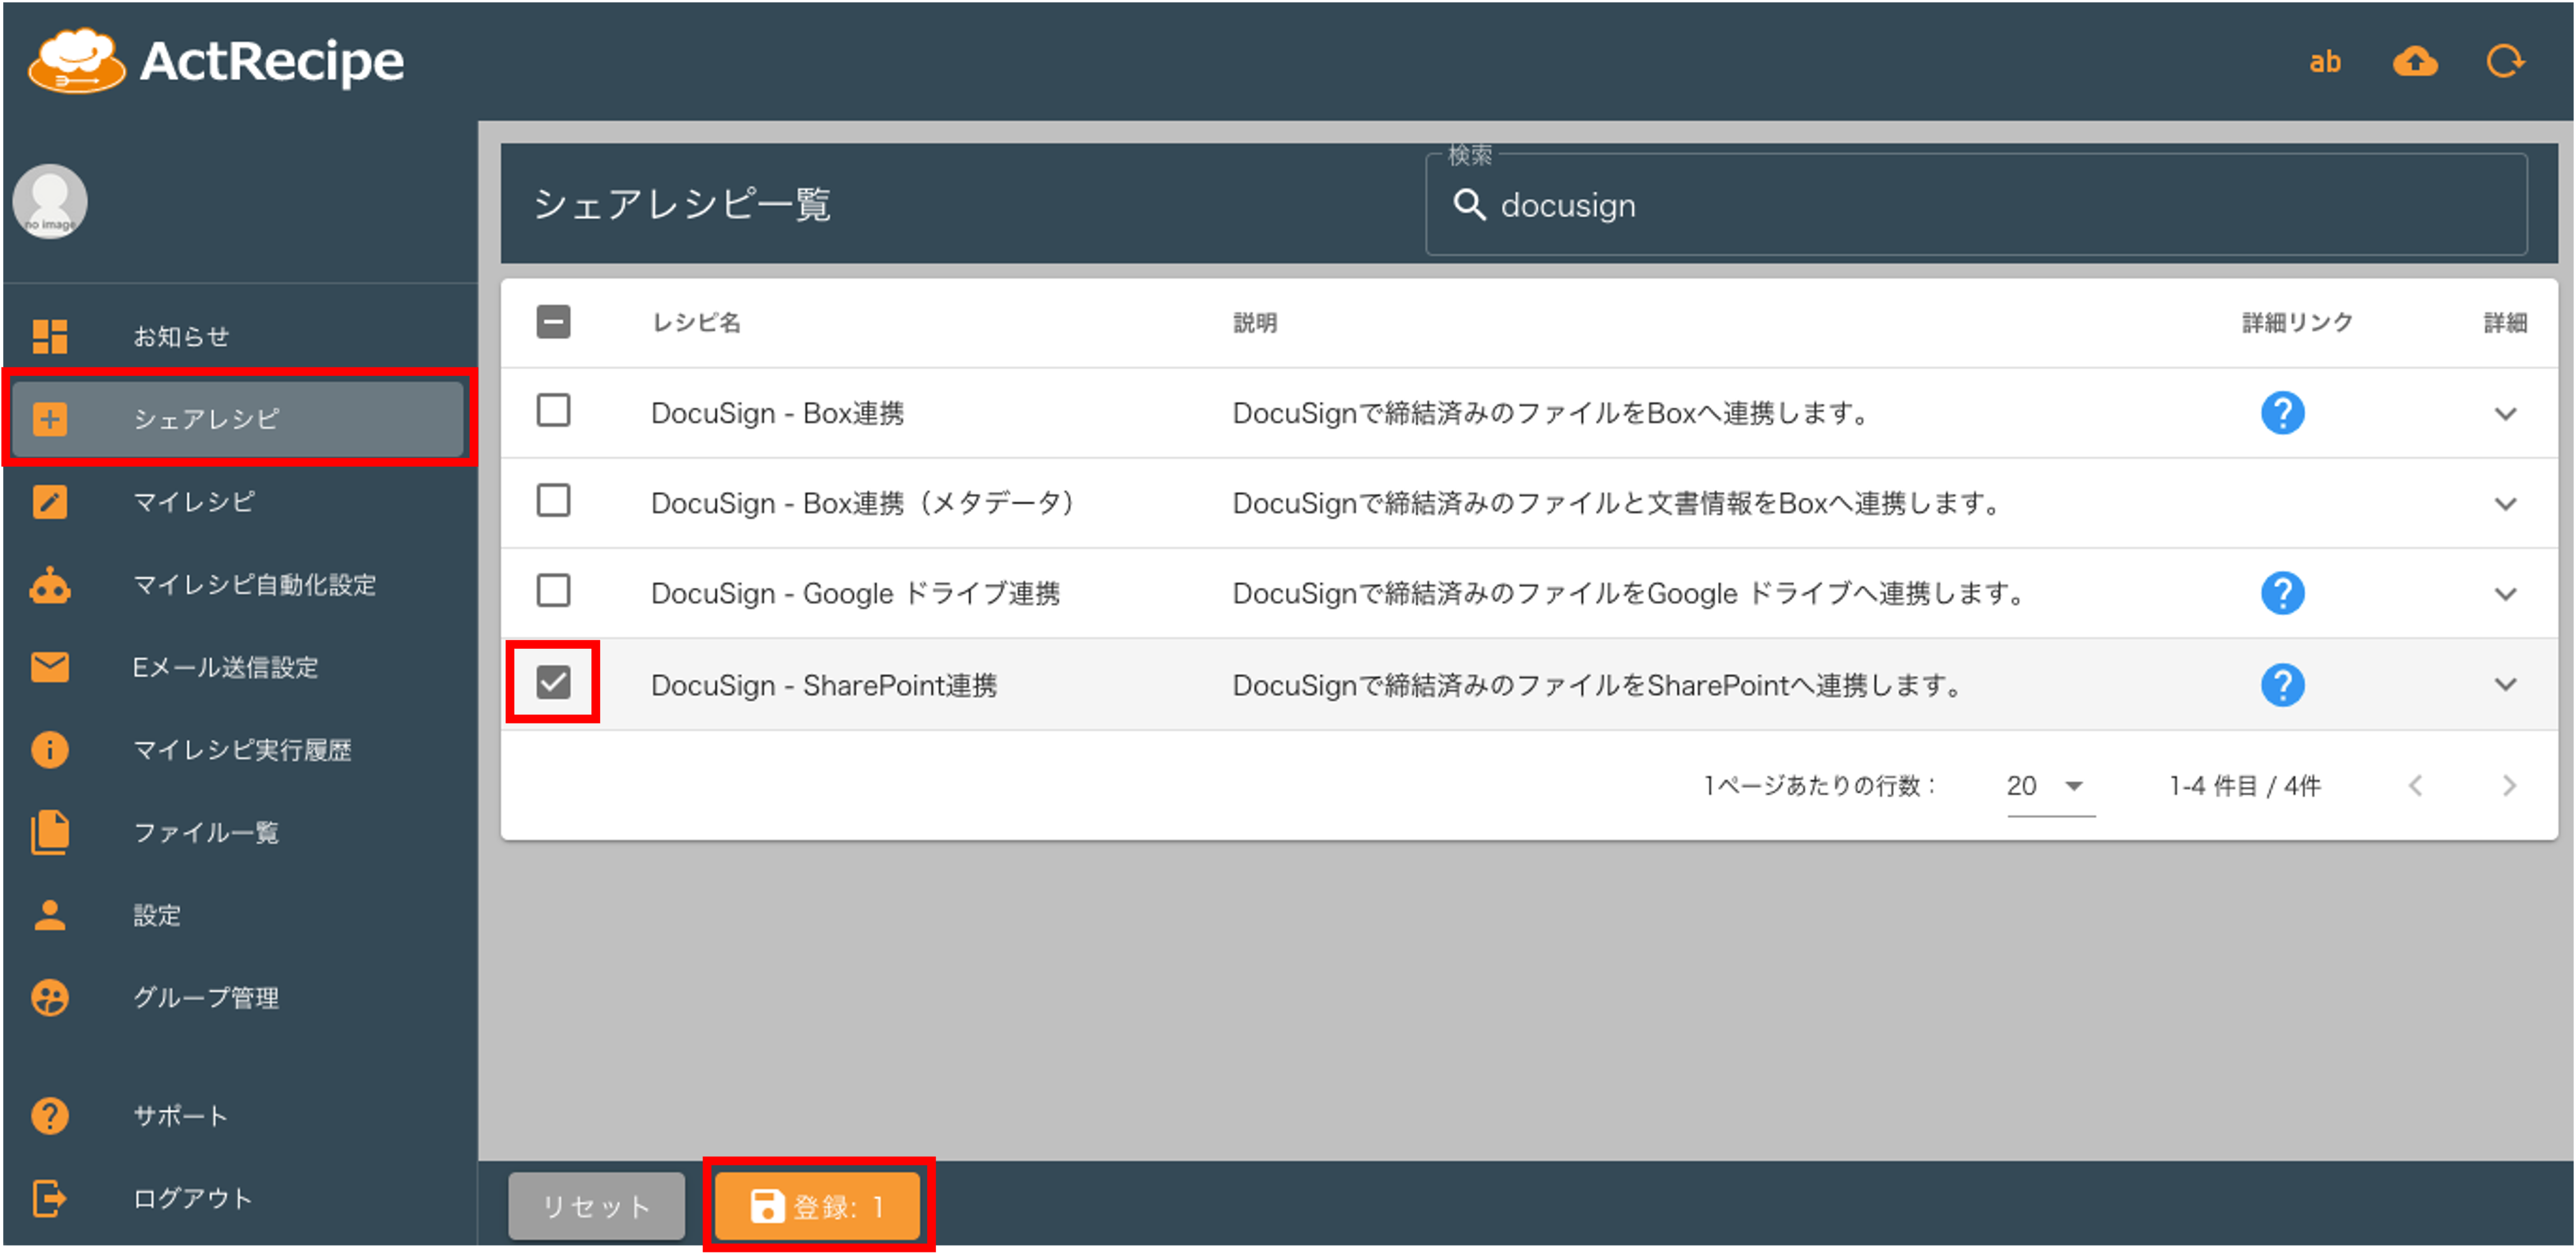Click the お知らせ dashboard icon

click(50, 336)
